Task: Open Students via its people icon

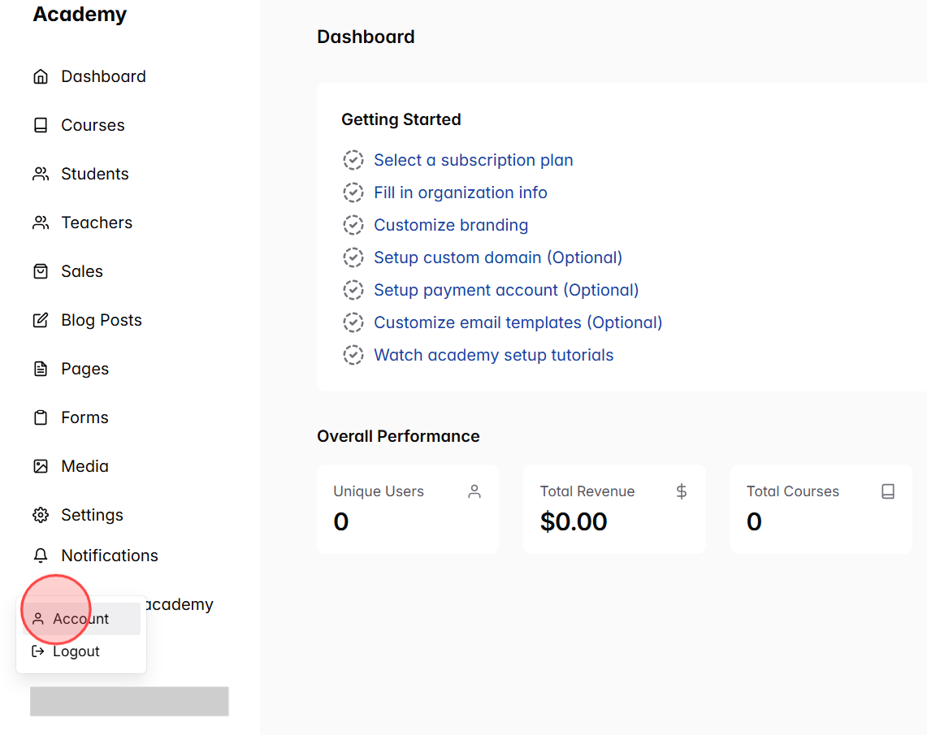Action: (41, 173)
